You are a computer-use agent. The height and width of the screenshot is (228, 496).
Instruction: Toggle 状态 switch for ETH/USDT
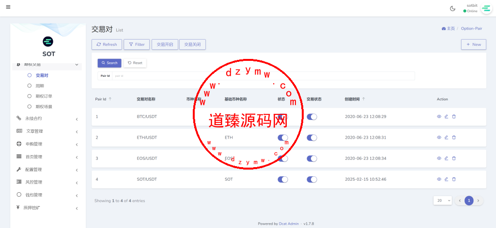click(x=283, y=138)
